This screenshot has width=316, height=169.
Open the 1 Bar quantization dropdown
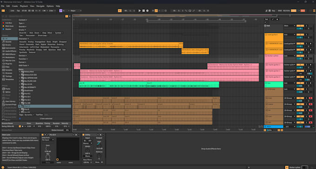point(52,11)
